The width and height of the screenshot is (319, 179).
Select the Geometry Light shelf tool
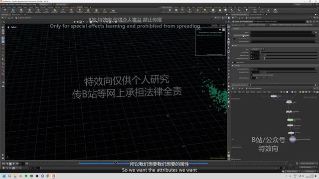click(x=189, y=10)
